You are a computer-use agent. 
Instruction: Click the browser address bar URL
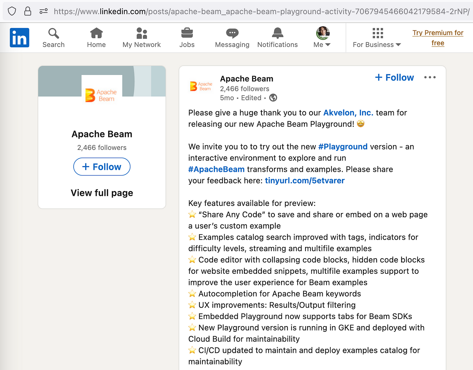click(262, 11)
